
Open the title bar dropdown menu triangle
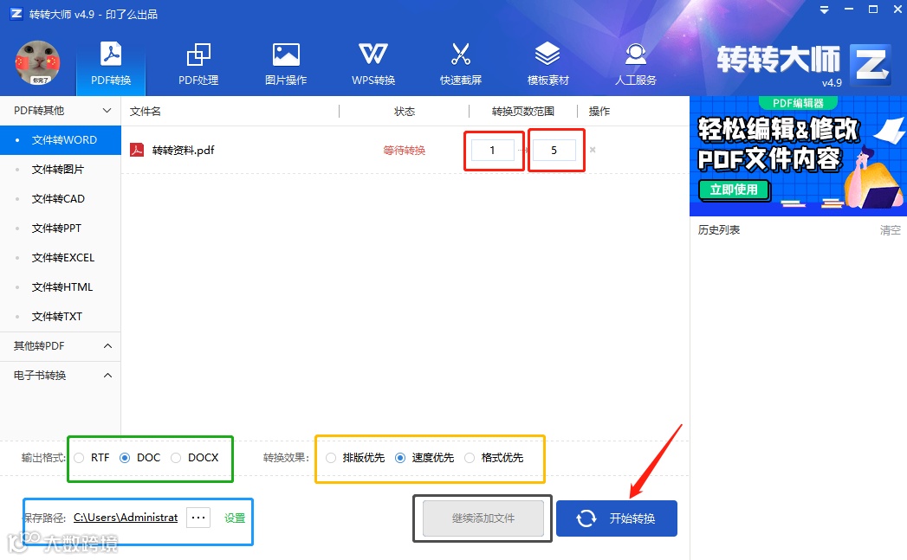click(825, 10)
